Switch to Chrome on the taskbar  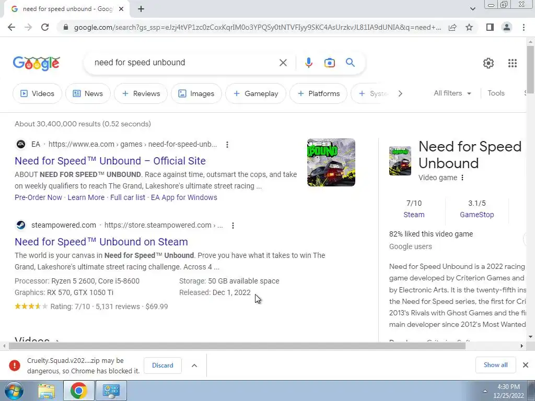(x=78, y=391)
